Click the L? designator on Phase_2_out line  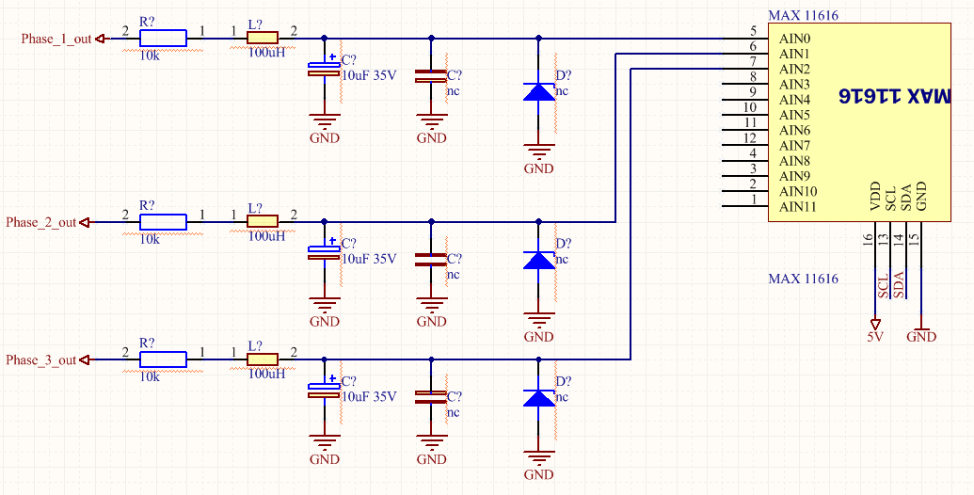pos(255,207)
